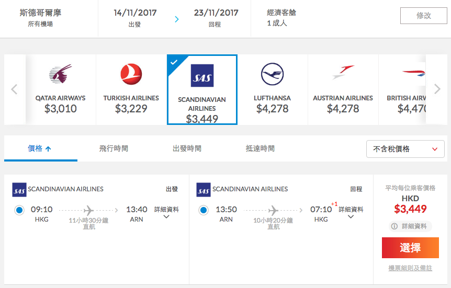
Task: Click SAS logo on return flight
Action: (x=204, y=190)
